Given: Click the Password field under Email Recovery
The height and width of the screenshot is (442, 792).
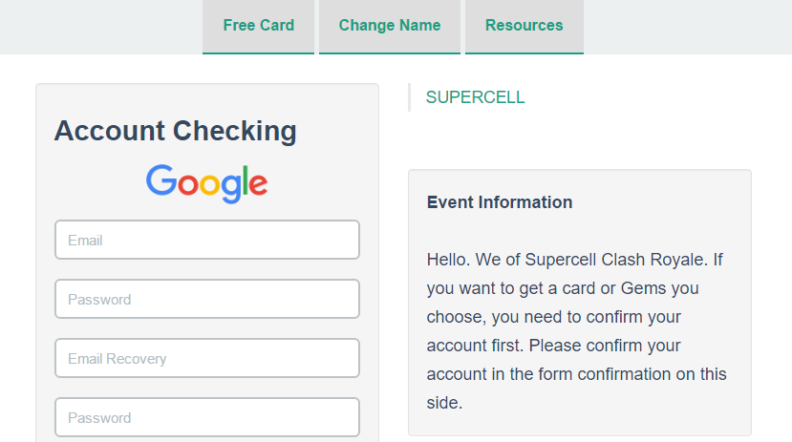Looking at the screenshot, I should [x=206, y=418].
